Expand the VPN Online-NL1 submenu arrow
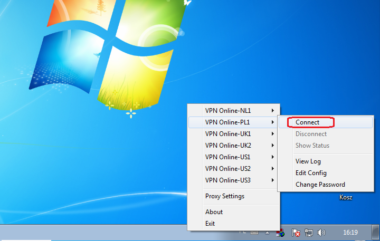Image resolution: width=380 pixels, height=241 pixels. (x=273, y=111)
